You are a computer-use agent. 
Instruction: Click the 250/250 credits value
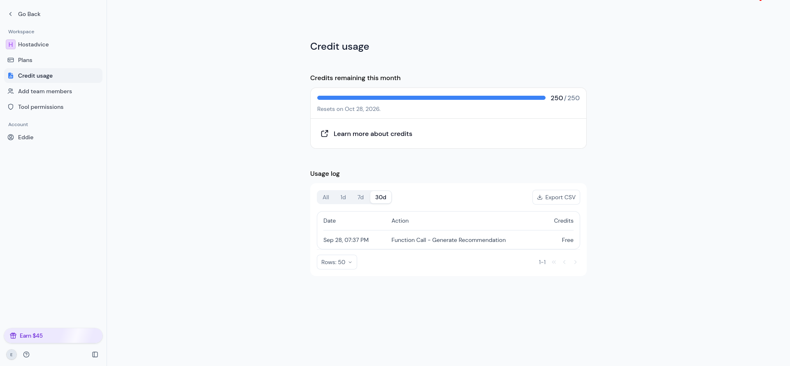[x=565, y=98]
